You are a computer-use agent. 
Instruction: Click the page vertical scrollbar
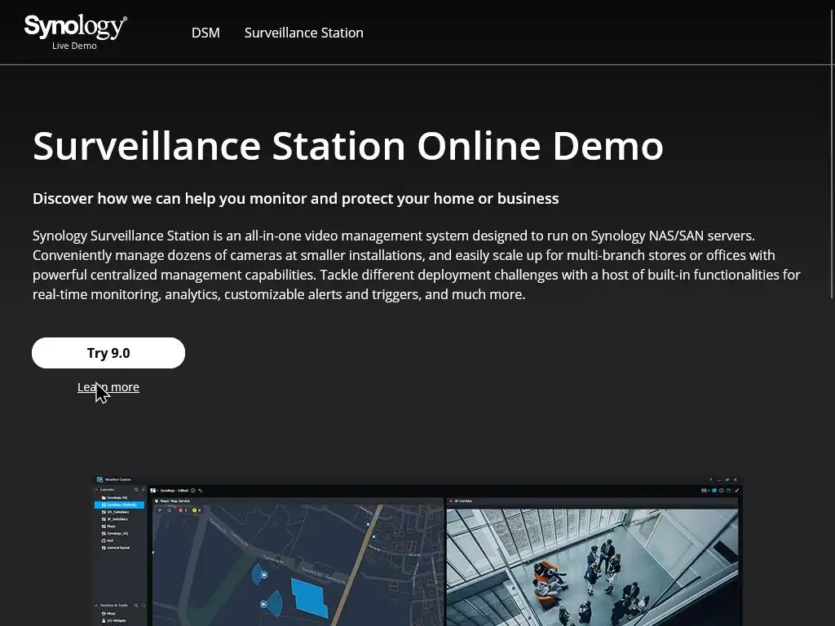pos(831,154)
